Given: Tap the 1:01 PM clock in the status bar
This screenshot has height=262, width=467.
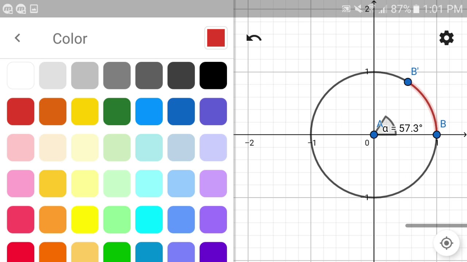Looking at the screenshot, I should 443,9.
